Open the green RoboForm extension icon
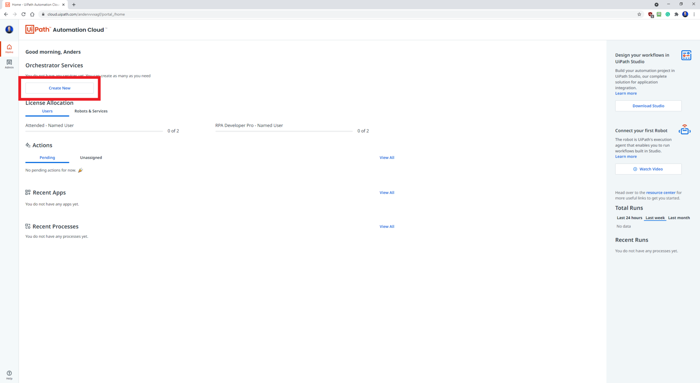This screenshot has height=383, width=700. (x=659, y=14)
